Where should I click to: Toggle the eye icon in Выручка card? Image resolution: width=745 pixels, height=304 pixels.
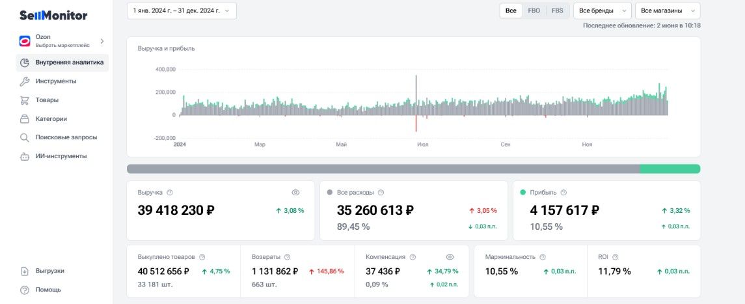pos(295,193)
